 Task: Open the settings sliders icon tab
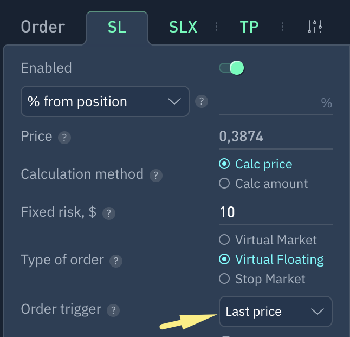coord(315,27)
